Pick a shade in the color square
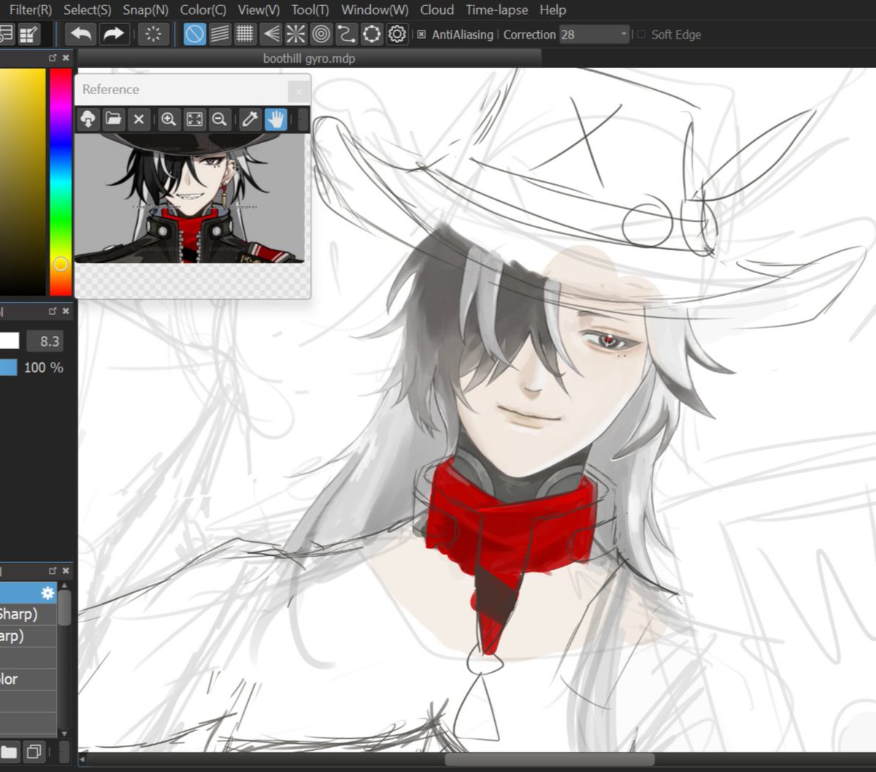Screen dimensions: 876x772 pyautogui.click(x=23, y=183)
